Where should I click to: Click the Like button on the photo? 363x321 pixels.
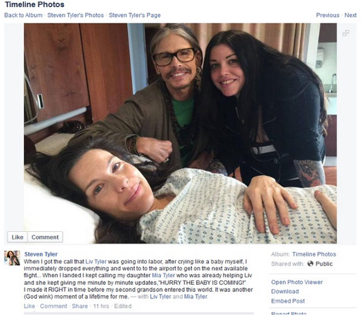[18, 237]
